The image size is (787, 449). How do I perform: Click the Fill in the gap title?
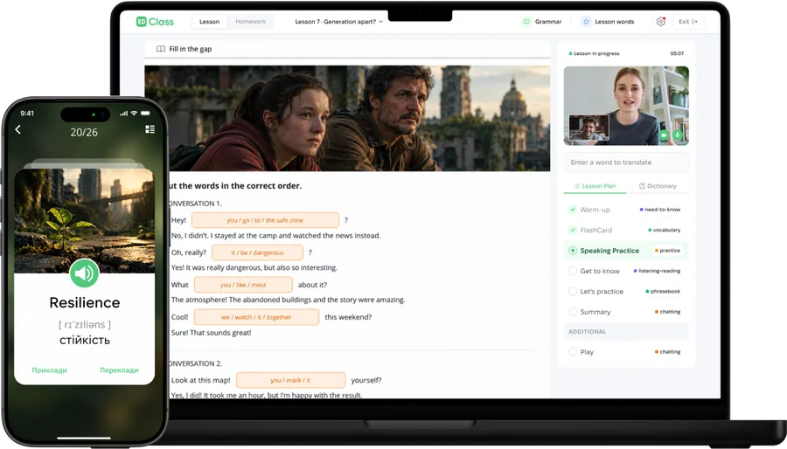[x=191, y=49]
